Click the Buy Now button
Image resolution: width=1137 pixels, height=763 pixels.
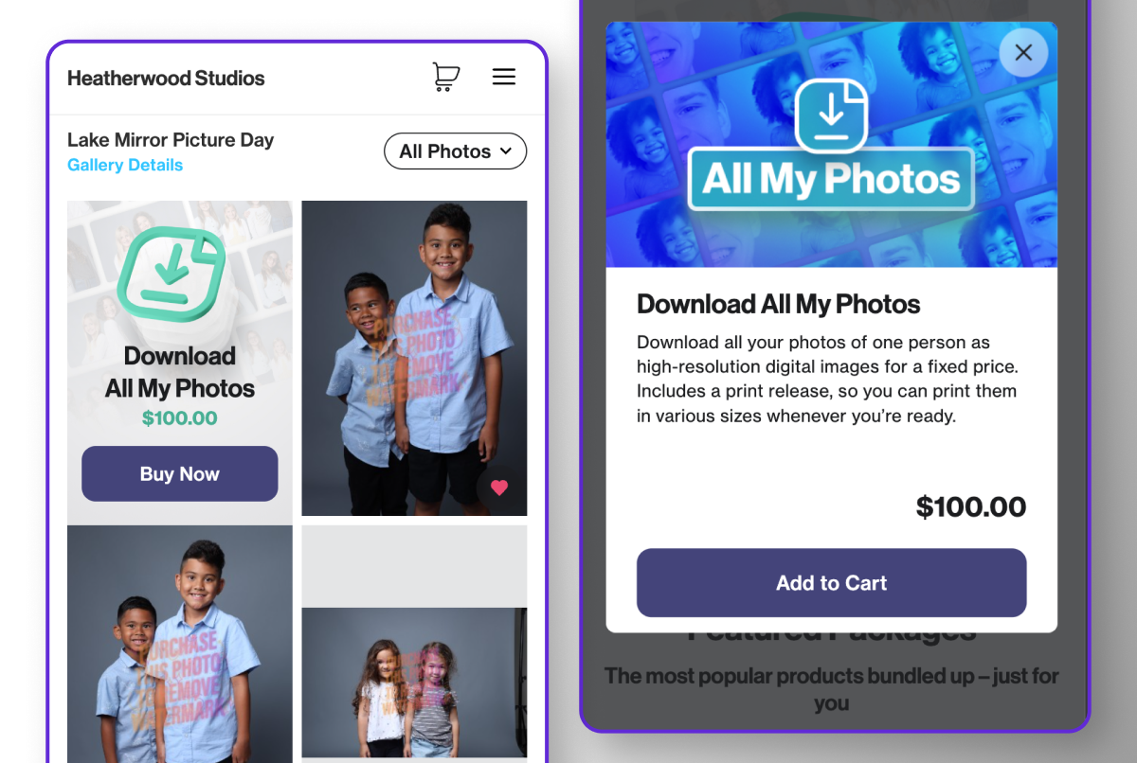(180, 473)
